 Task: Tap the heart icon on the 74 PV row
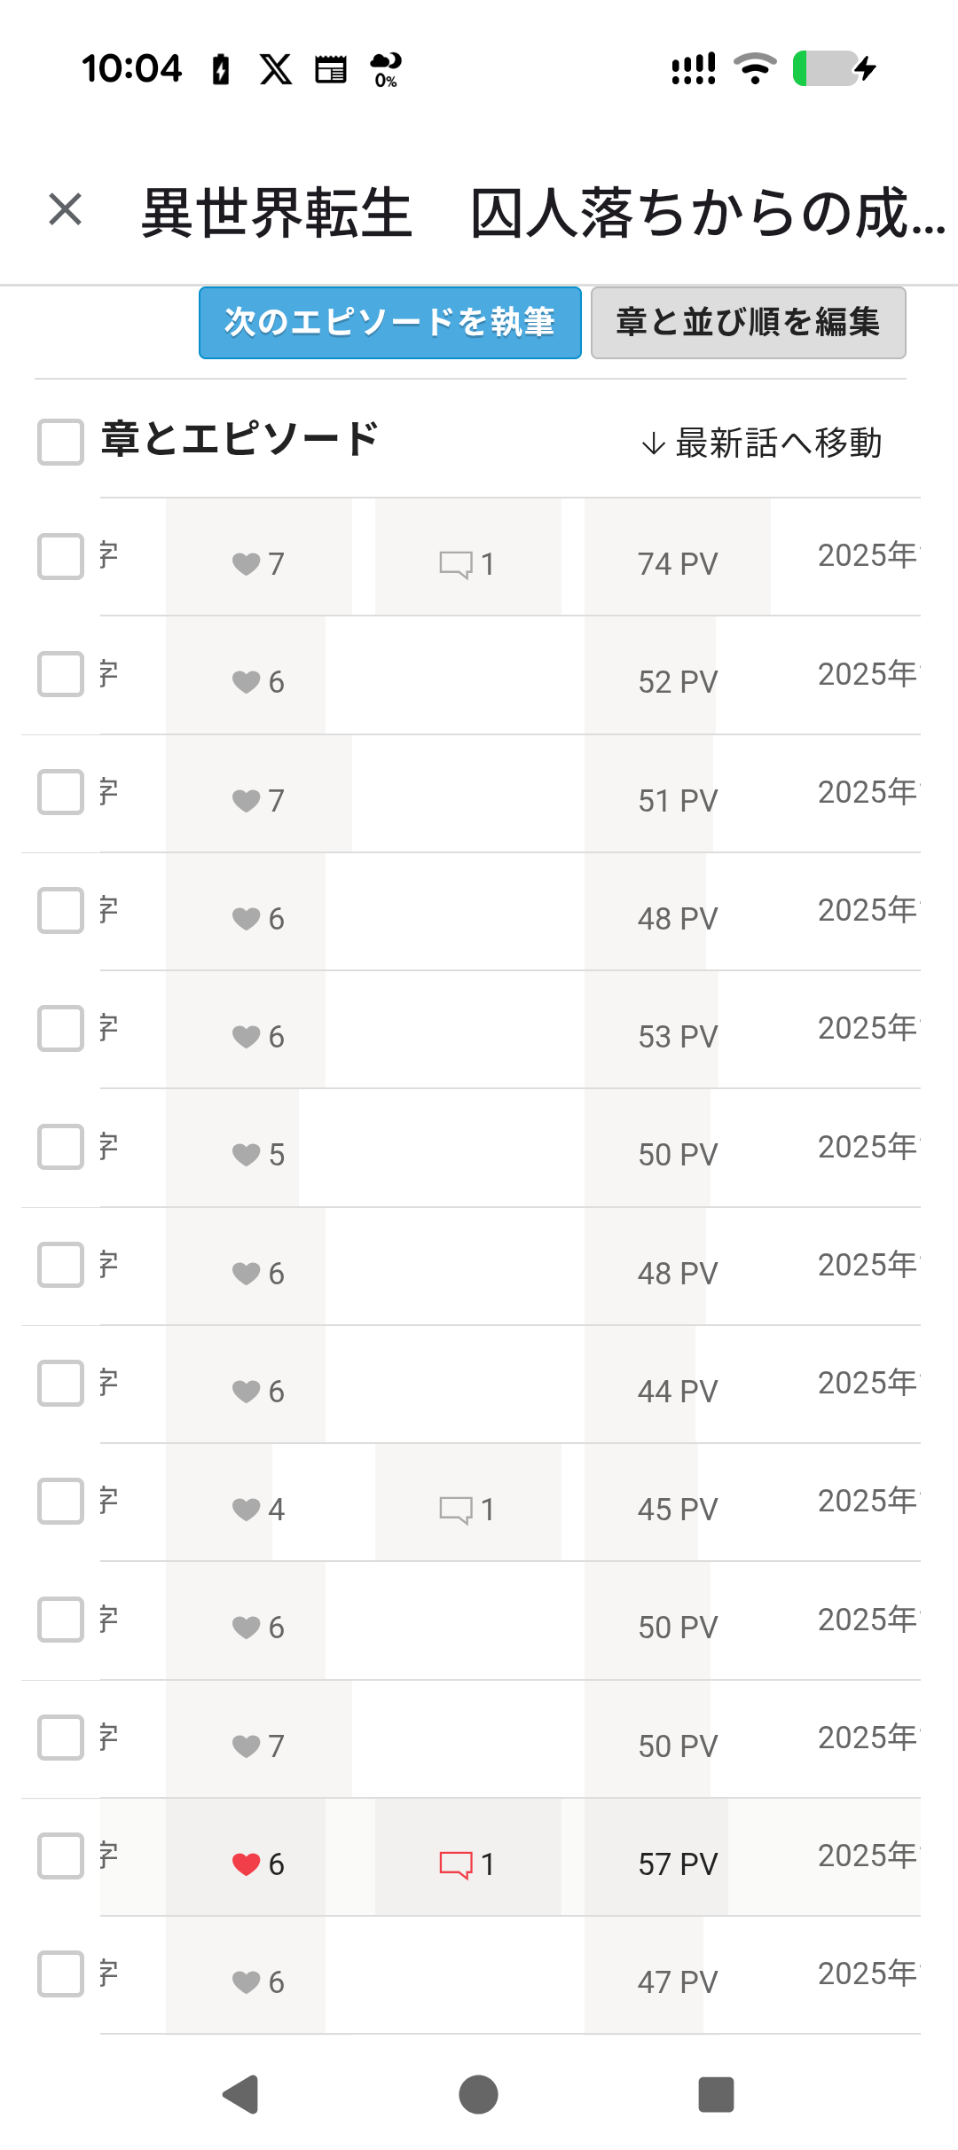click(246, 564)
